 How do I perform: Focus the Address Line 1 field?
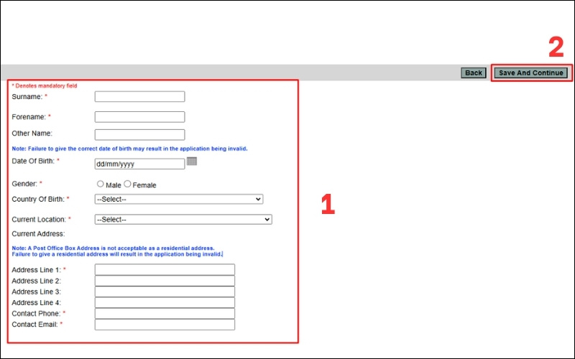point(165,269)
